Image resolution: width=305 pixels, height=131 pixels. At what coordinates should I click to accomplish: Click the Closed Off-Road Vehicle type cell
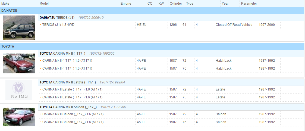(234, 25)
